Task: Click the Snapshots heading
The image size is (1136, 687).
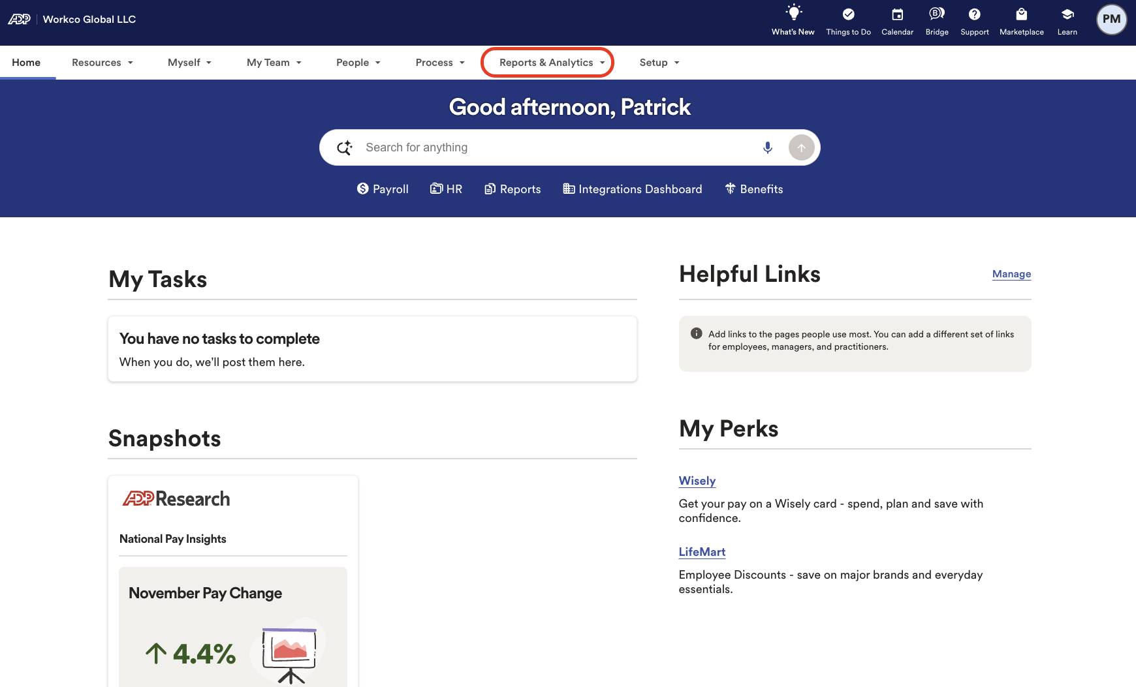Action: 165,438
